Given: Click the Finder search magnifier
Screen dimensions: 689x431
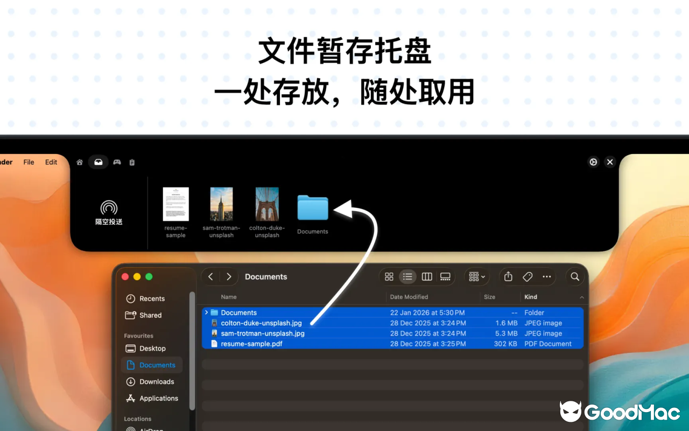Looking at the screenshot, I should pyautogui.click(x=575, y=276).
